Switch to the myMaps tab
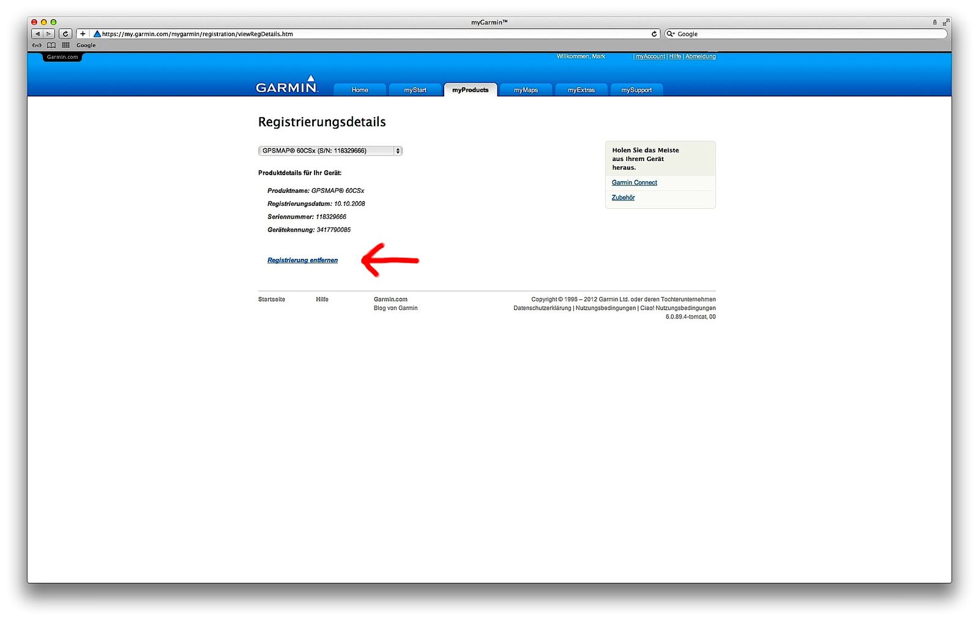This screenshot has height=621, width=979. tap(526, 90)
